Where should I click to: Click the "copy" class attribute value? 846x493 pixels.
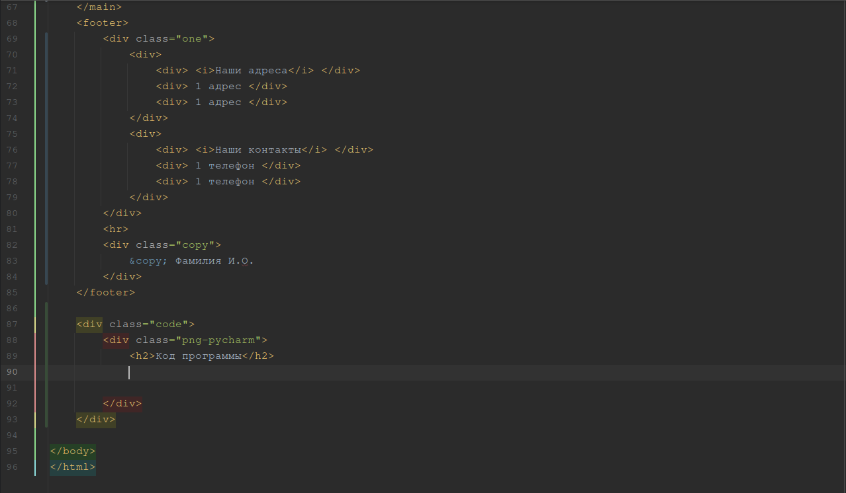click(195, 245)
